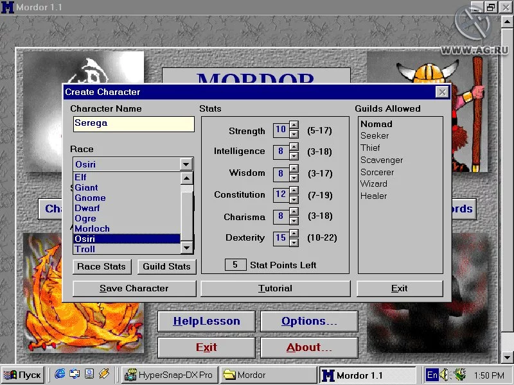Open Options... in main menu
Screen dimensions: 514x385
pyautogui.click(x=309, y=321)
